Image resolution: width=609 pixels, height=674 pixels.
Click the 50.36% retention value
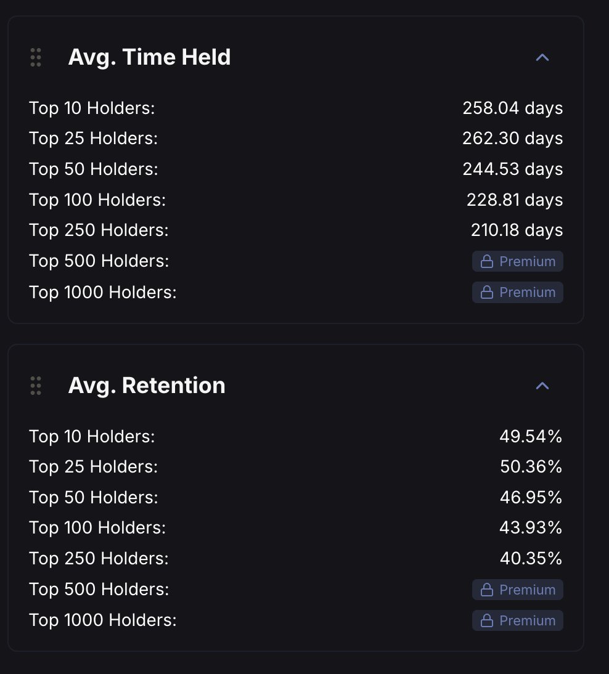(531, 467)
